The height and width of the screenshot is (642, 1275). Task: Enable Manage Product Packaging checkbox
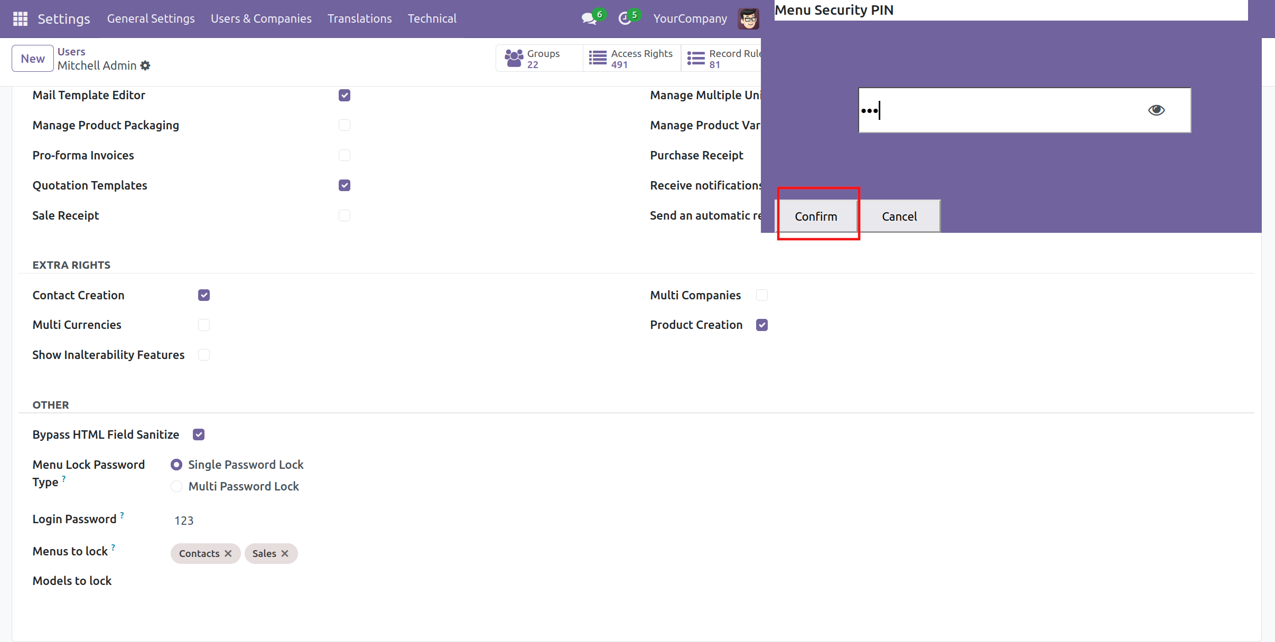click(x=345, y=125)
